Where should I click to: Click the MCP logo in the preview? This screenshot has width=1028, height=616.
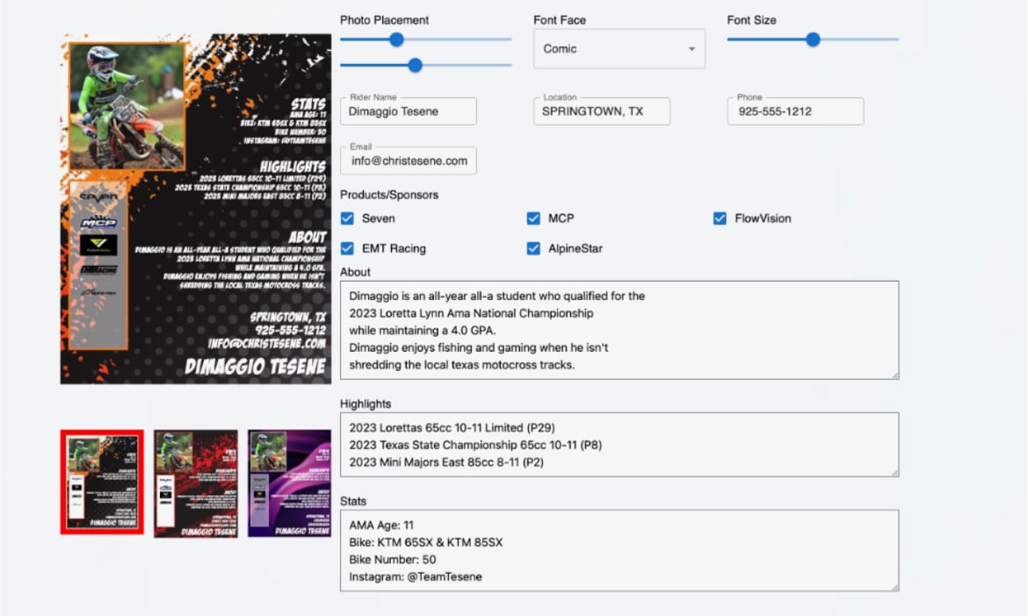[98, 223]
